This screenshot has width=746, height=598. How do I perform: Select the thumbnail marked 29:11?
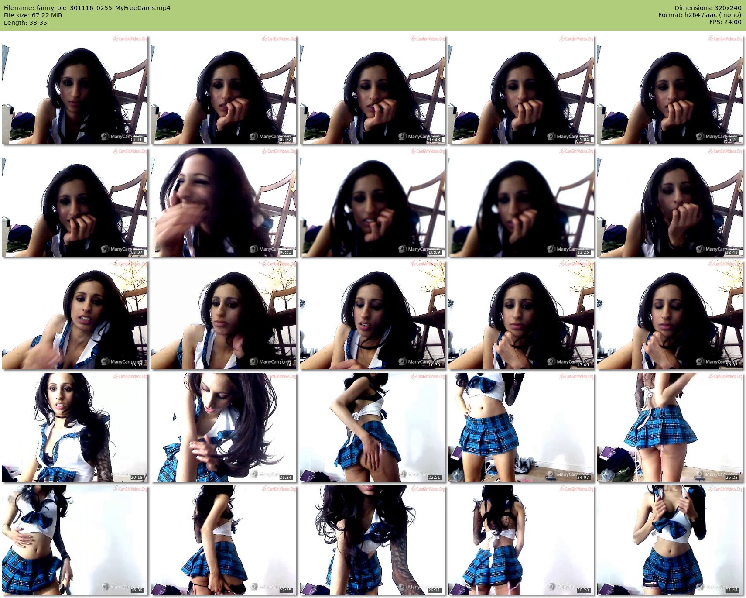pyautogui.click(x=372, y=540)
